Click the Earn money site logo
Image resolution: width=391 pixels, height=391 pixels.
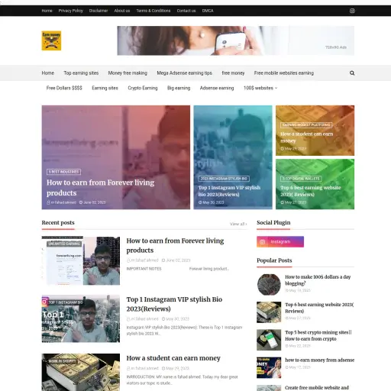[x=51, y=40]
